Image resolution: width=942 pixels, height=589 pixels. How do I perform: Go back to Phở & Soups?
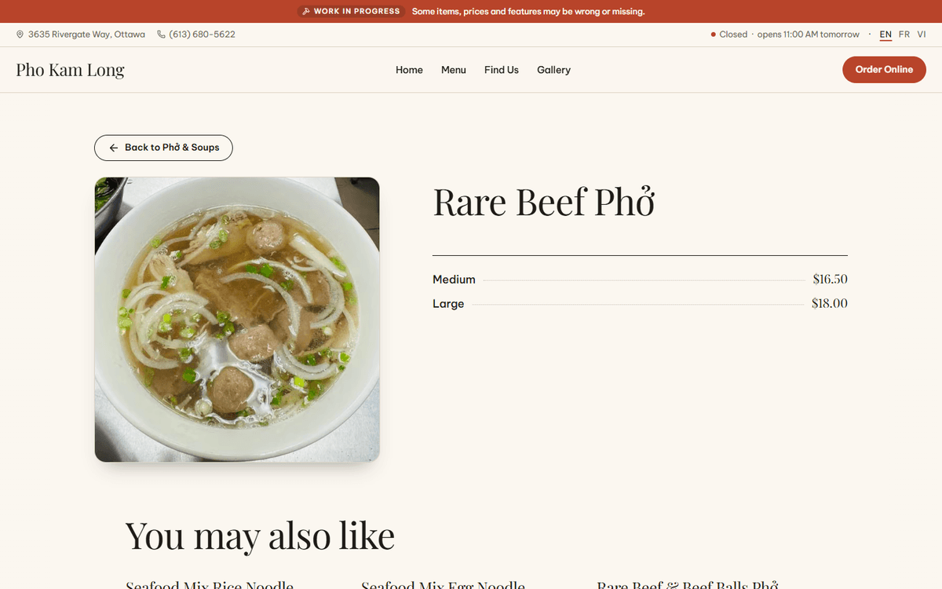[163, 148]
